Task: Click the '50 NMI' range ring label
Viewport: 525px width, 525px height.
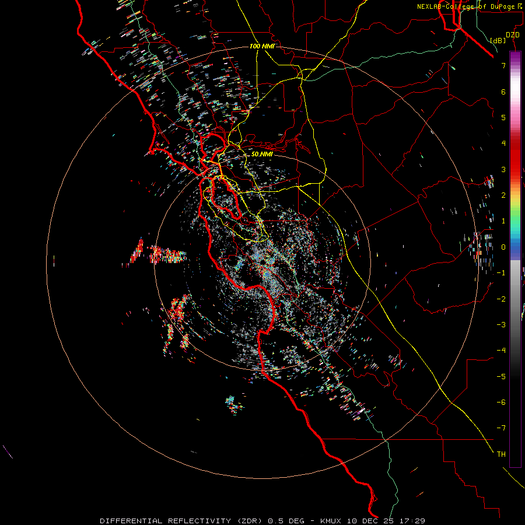Action: 262,154
